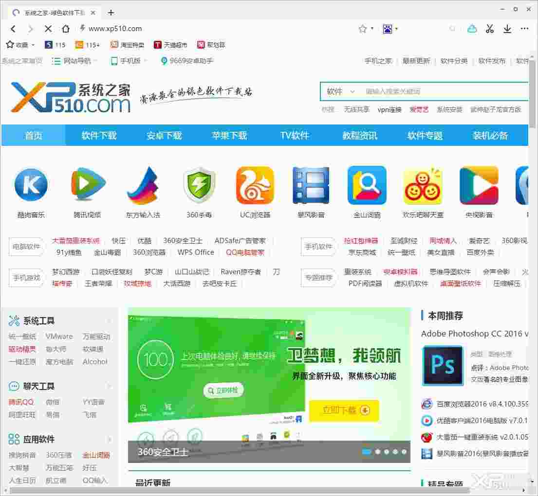Click the 暴风影音2016 list icon
The height and width of the screenshot is (496, 538).
click(x=427, y=454)
